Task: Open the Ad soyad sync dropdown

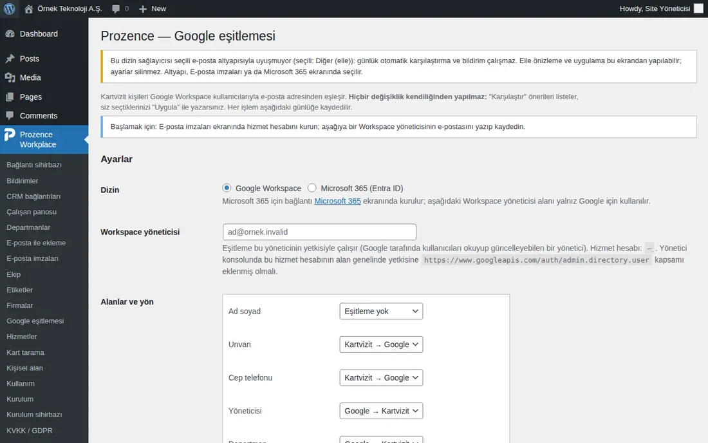Action: coord(381,311)
